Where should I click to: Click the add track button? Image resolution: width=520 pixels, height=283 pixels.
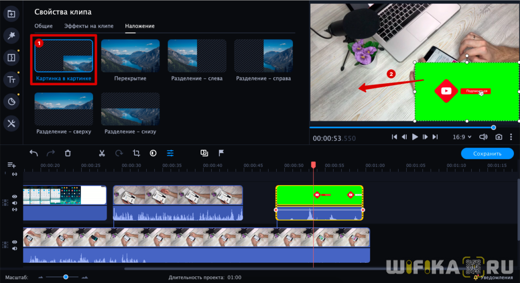pos(12,165)
